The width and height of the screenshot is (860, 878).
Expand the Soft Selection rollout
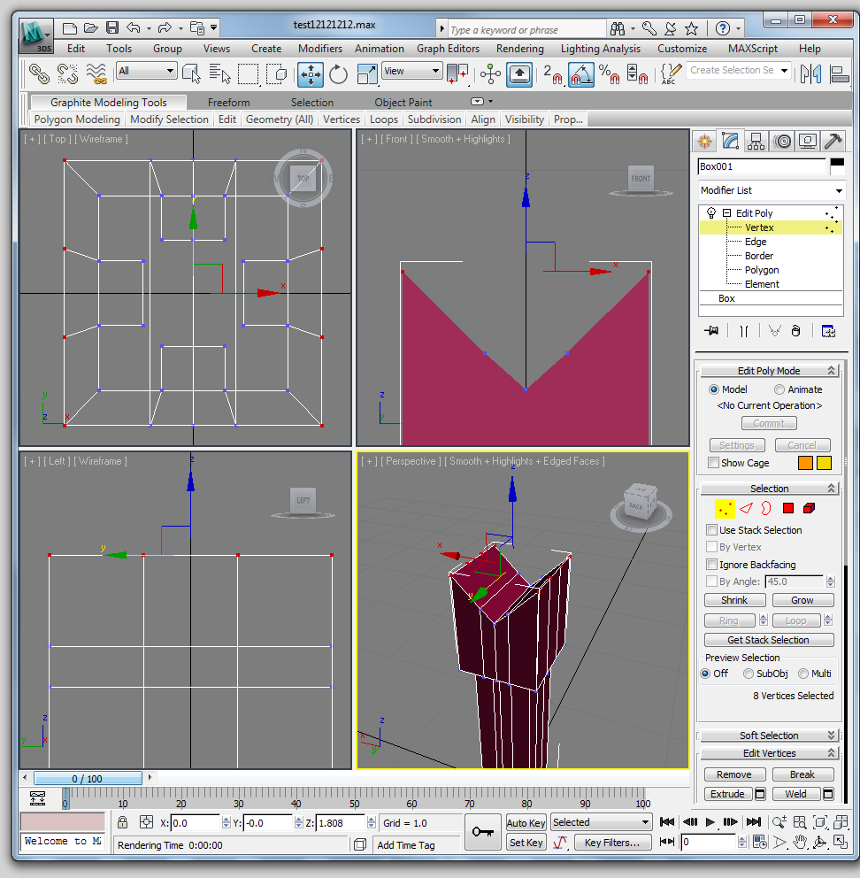(x=769, y=736)
